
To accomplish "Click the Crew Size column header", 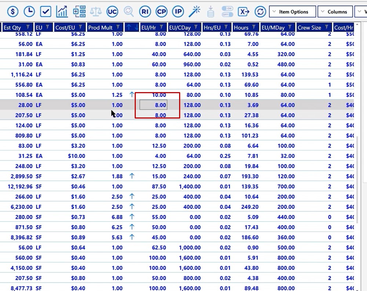I will (309, 28).
